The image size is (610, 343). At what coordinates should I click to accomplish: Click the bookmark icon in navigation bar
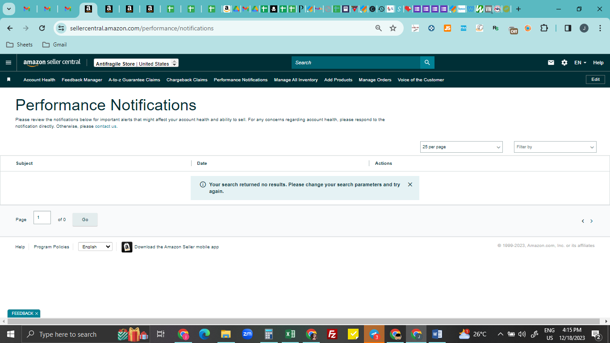tap(8, 79)
